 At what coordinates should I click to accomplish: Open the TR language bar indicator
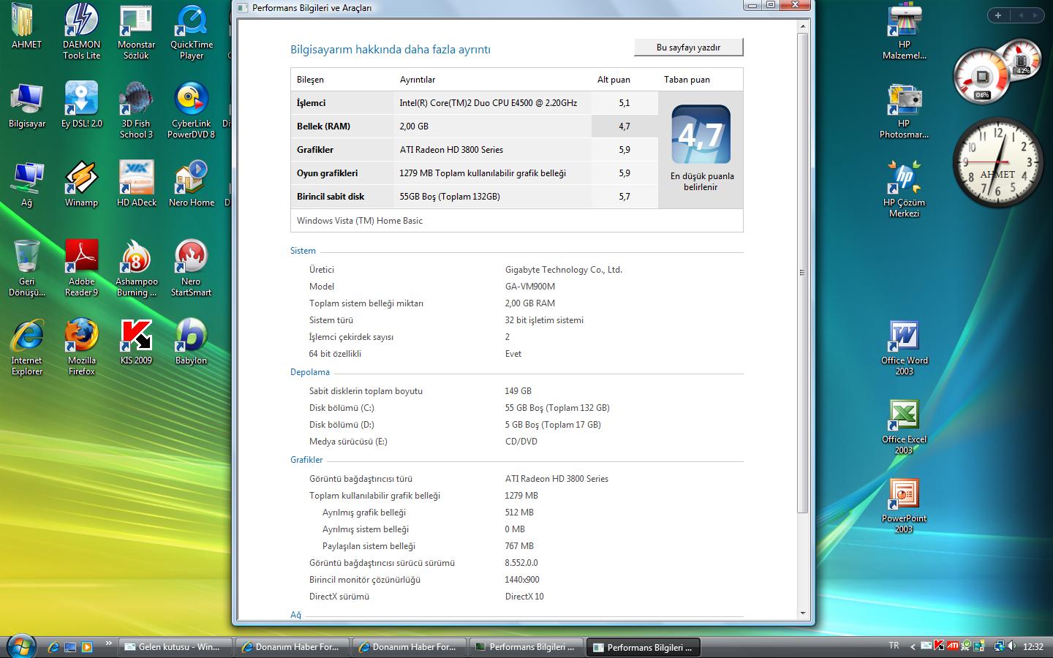click(x=894, y=646)
